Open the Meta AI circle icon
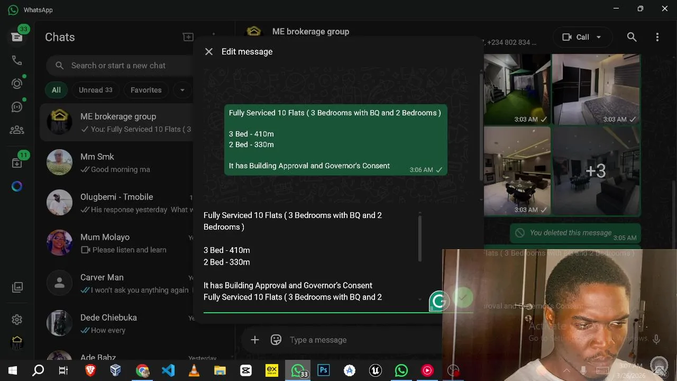677x381 pixels. tap(17, 186)
